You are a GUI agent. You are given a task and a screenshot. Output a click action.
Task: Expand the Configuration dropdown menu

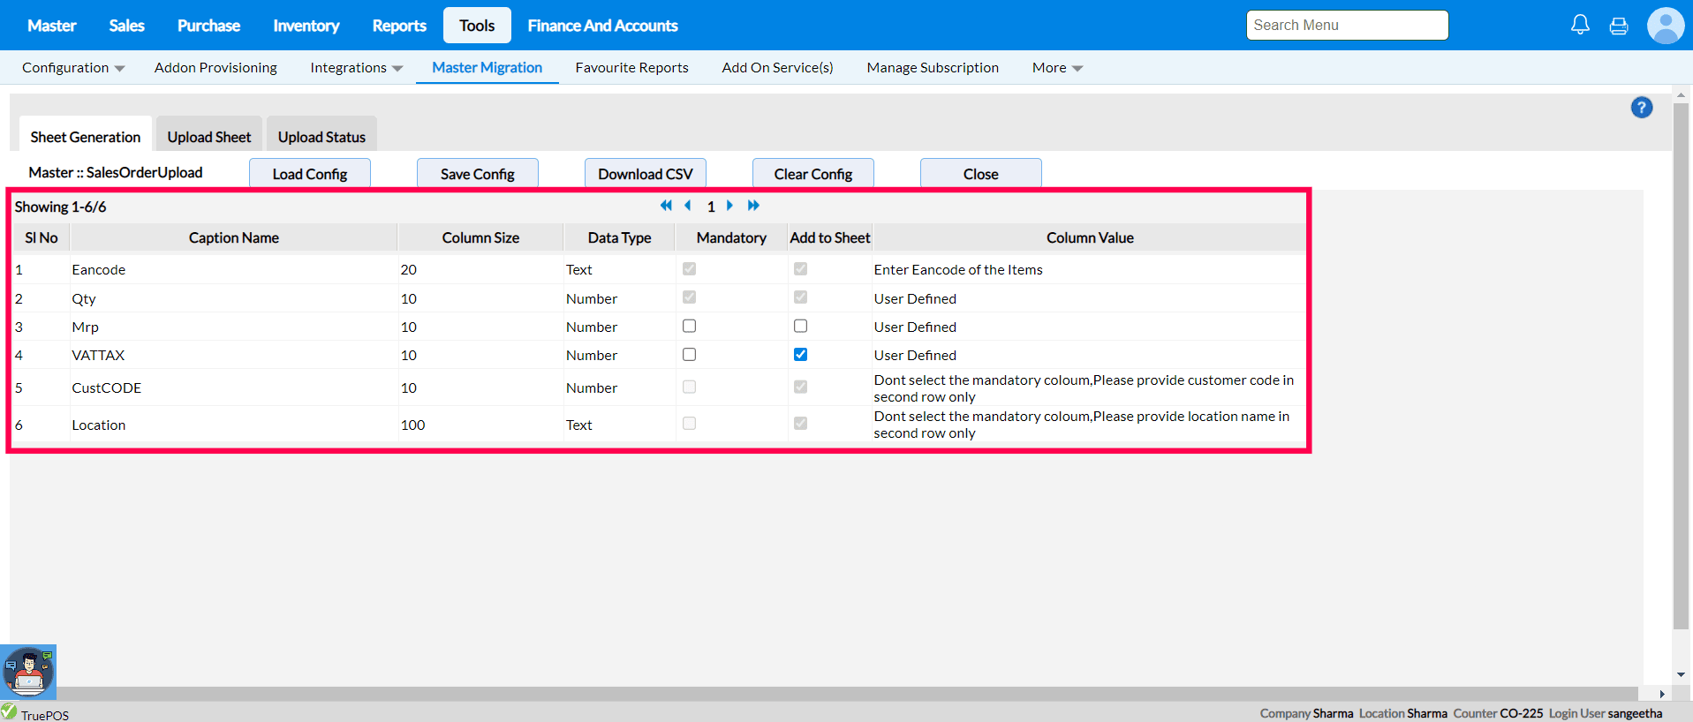coord(72,68)
